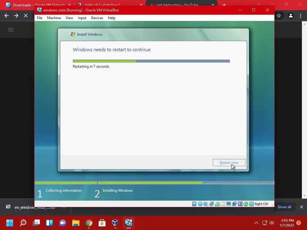
Task: Click the CPU virtualization status icon
Action: click(x=240, y=204)
